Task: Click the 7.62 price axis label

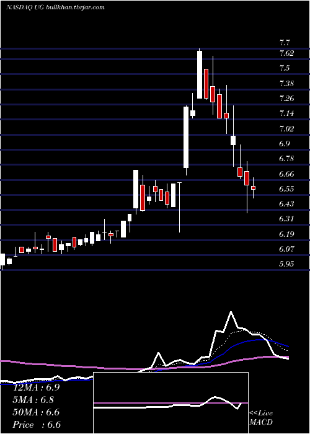Action: tap(286, 53)
